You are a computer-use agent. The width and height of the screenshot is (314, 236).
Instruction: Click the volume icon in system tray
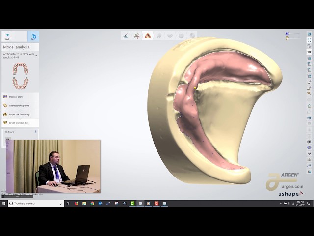click(288, 203)
